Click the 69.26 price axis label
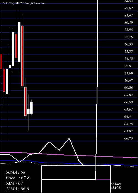138x193 pixels. 129,88
